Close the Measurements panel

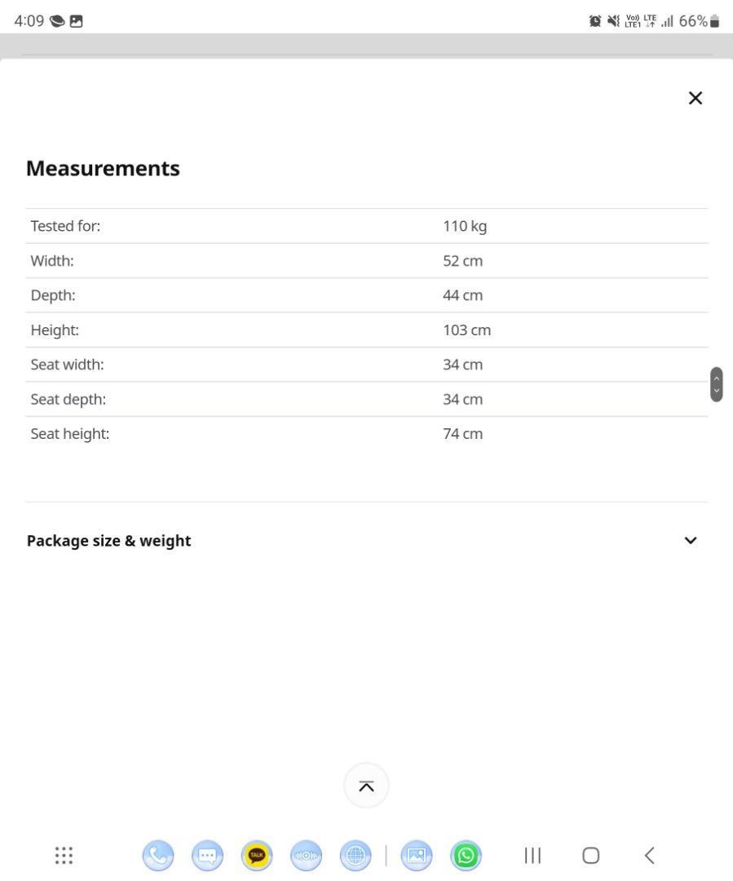point(695,98)
